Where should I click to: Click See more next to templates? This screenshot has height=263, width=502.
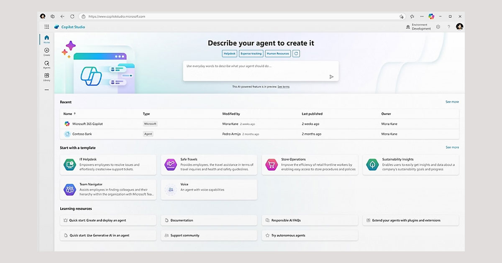click(x=452, y=147)
